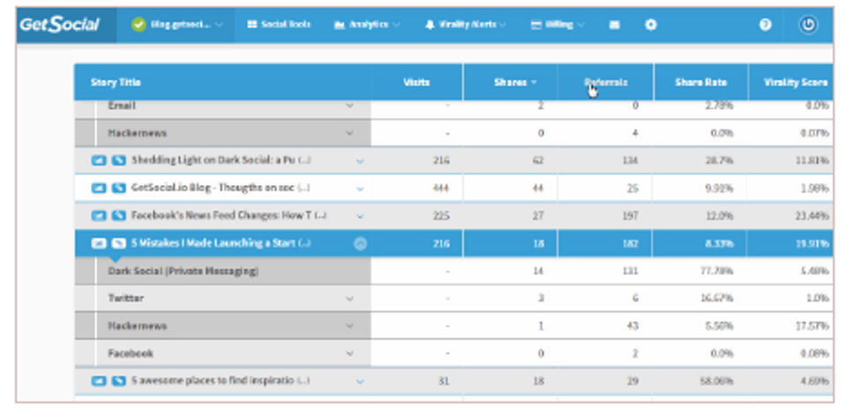Click Facebook's News Feed Changes story title

[x=229, y=216]
